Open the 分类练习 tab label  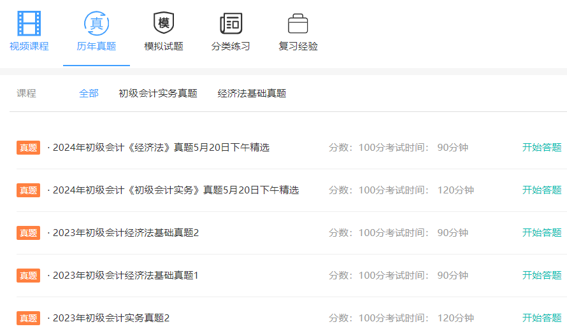(x=231, y=46)
